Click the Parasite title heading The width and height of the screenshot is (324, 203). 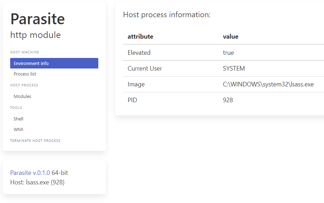coord(38,19)
